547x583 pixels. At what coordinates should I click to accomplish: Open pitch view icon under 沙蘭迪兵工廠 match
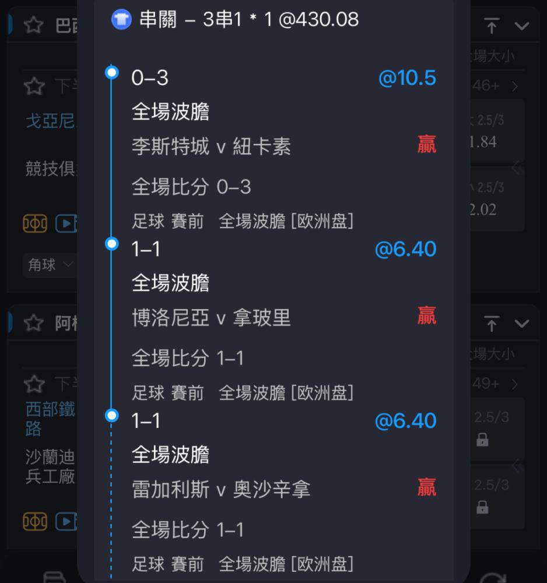coord(35,521)
